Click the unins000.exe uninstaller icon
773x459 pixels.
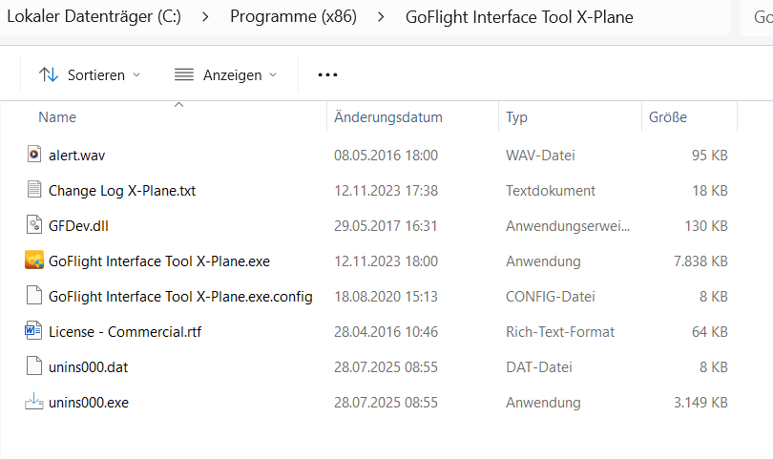coord(34,402)
